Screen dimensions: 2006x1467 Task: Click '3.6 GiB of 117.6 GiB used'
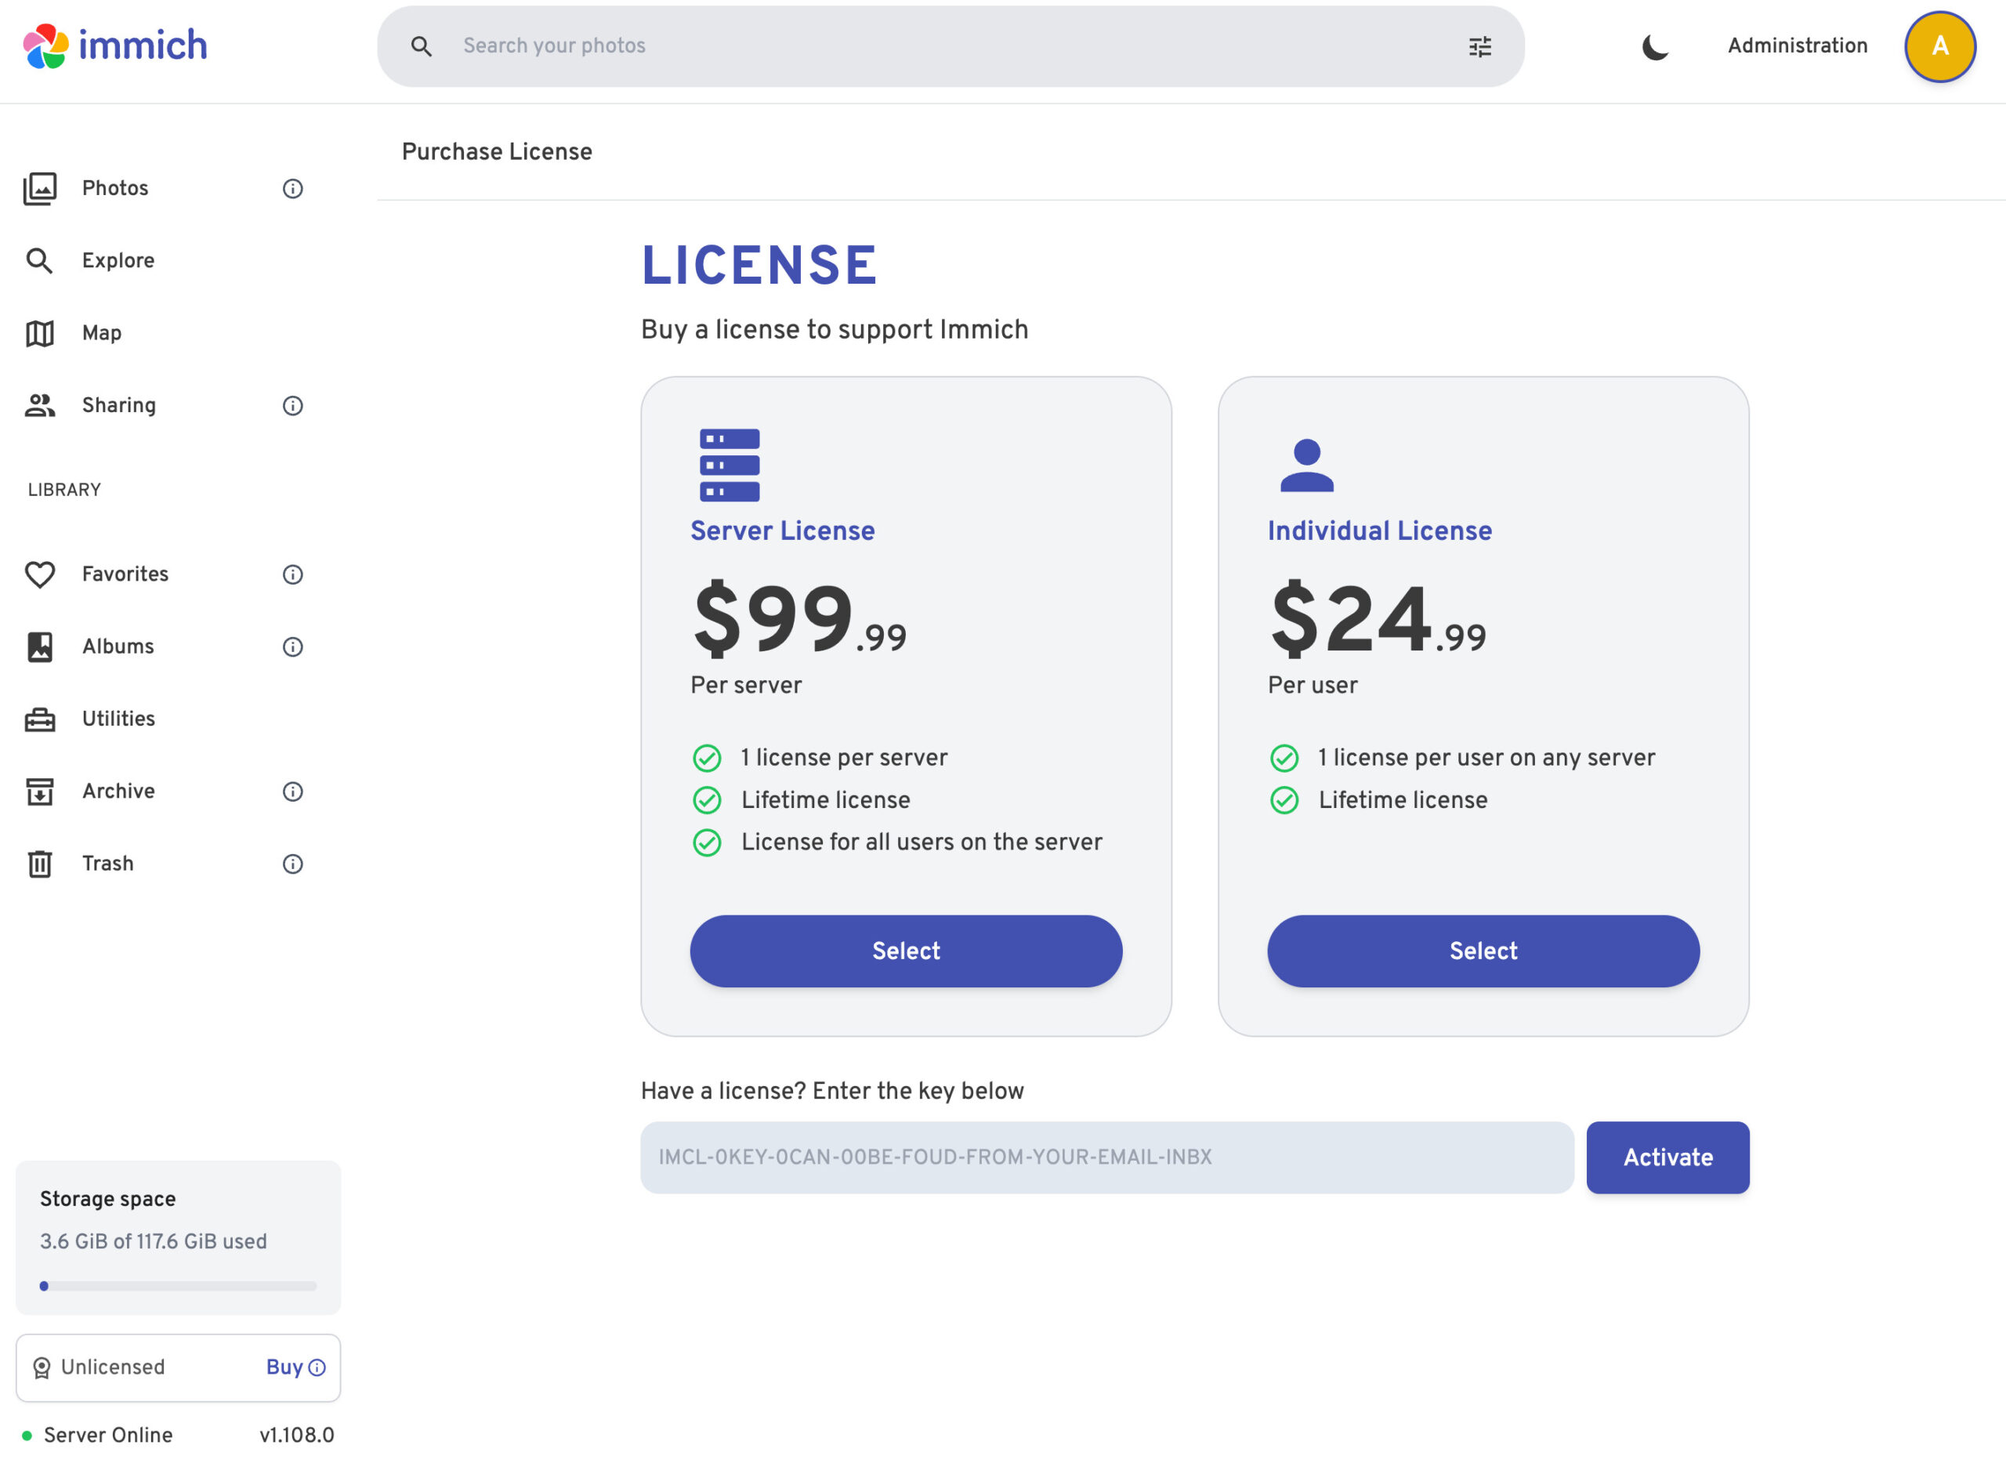tap(153, 1241)
